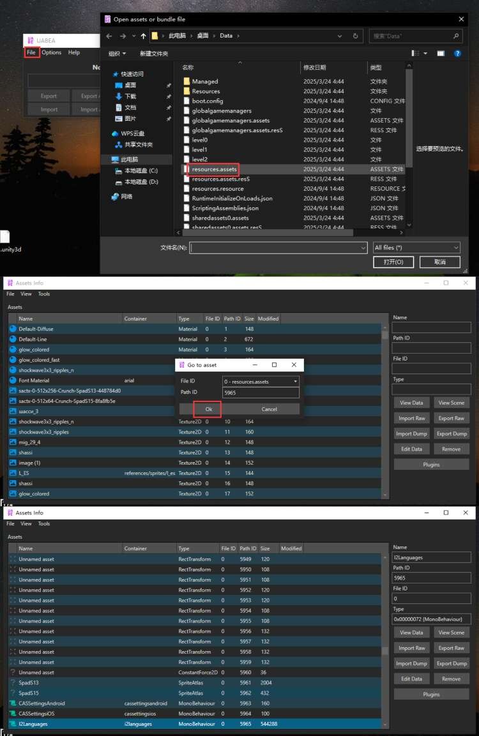Screen dimensions: 479x736
Task: Open the File menu in UABEA
Action: [x=31, y=52]
